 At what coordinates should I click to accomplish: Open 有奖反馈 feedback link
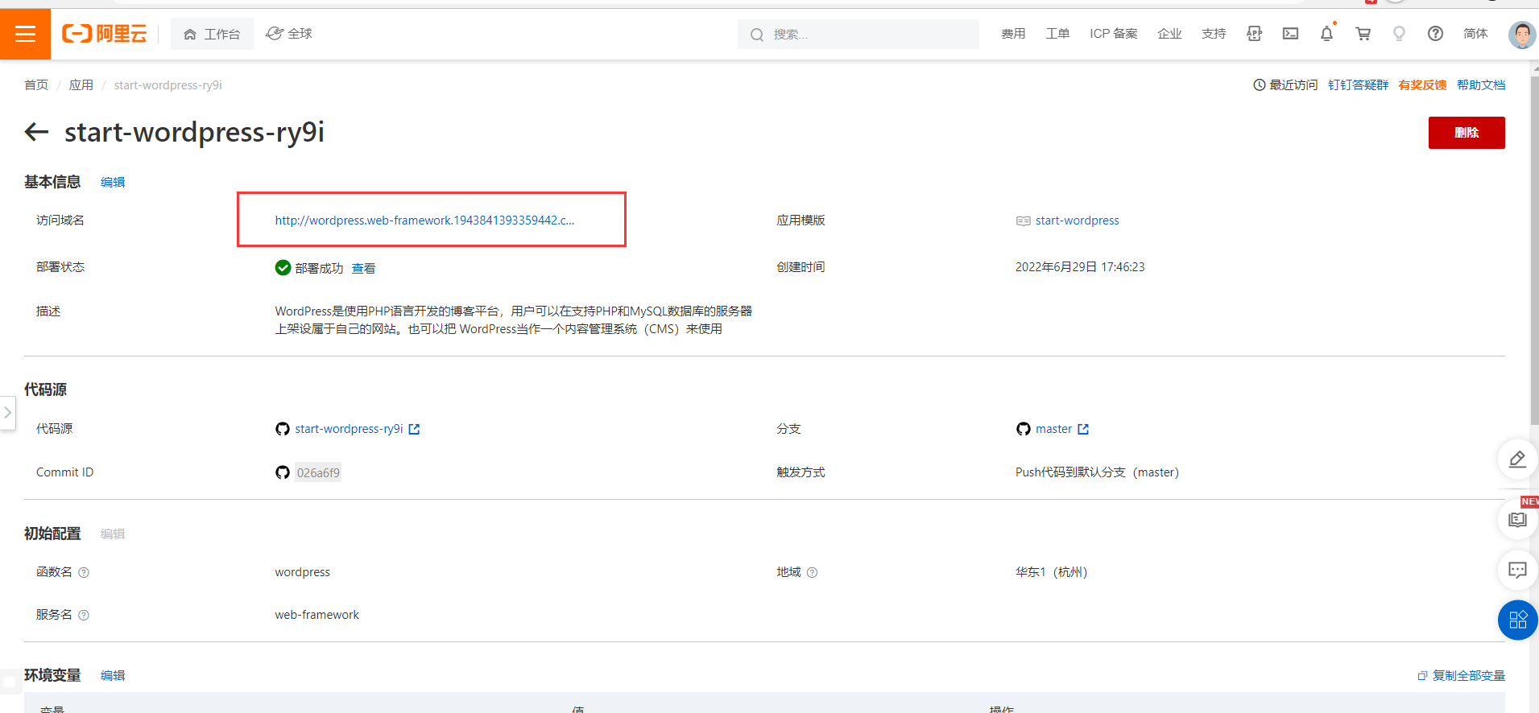[x=1422, y=85]
